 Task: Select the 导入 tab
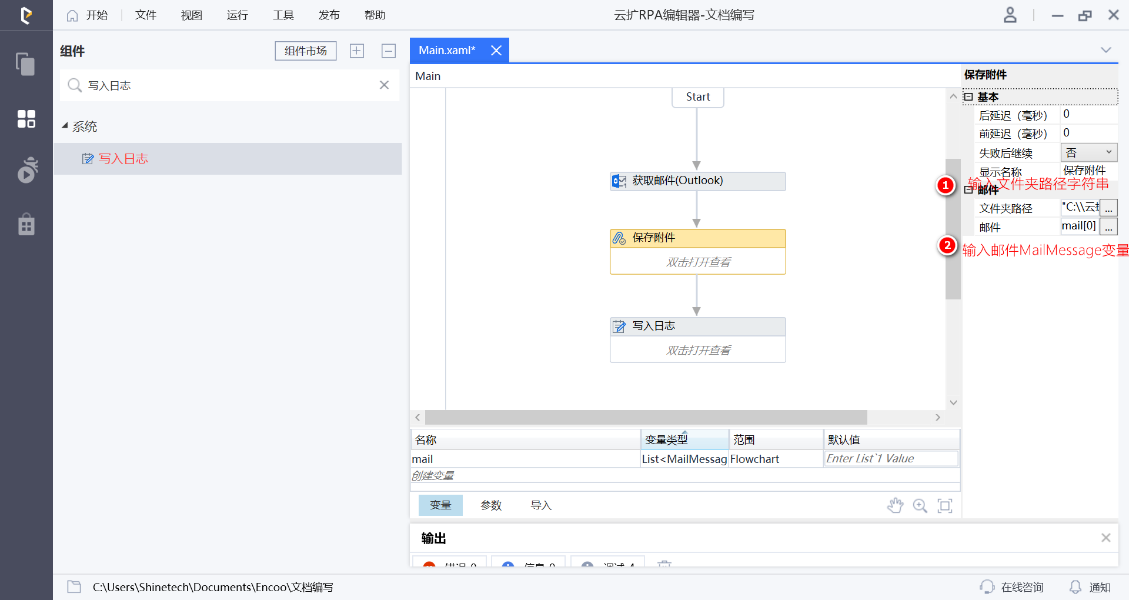coord(541,505)
